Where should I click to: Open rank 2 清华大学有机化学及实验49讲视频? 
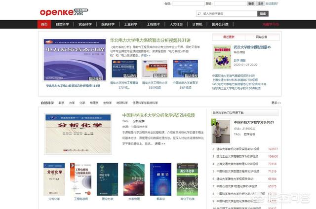point(238,149)
